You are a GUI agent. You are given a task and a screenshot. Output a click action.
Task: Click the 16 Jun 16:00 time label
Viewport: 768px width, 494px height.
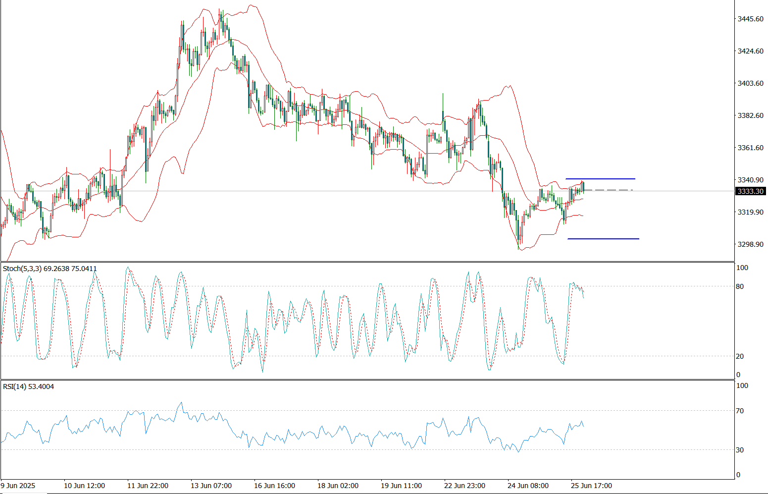click(x=274, y=486)
